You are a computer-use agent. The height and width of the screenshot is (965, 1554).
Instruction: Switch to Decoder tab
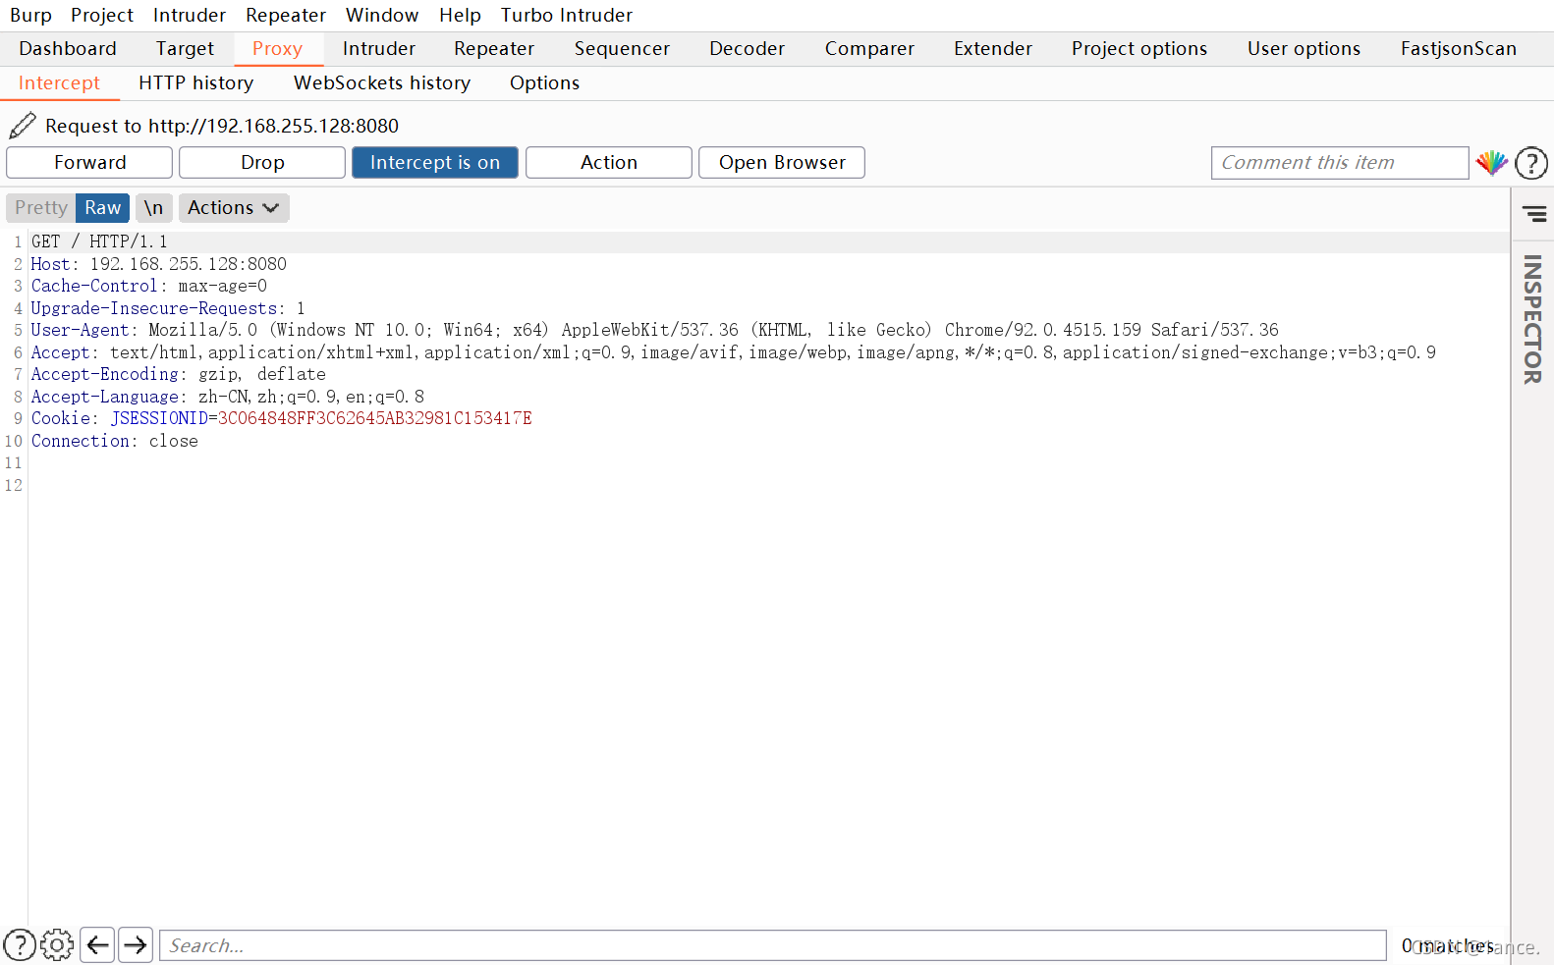click(747, 49)
